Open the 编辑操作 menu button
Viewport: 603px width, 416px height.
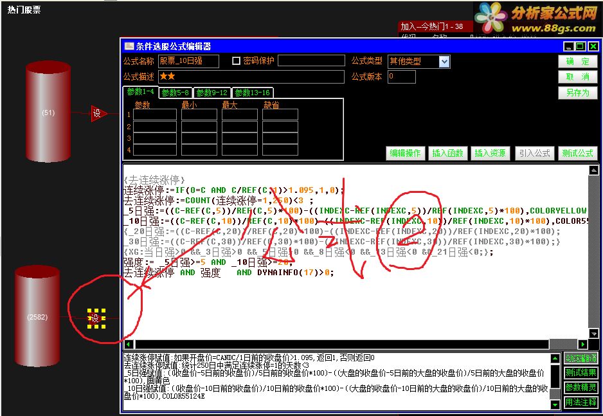point(406,154)
